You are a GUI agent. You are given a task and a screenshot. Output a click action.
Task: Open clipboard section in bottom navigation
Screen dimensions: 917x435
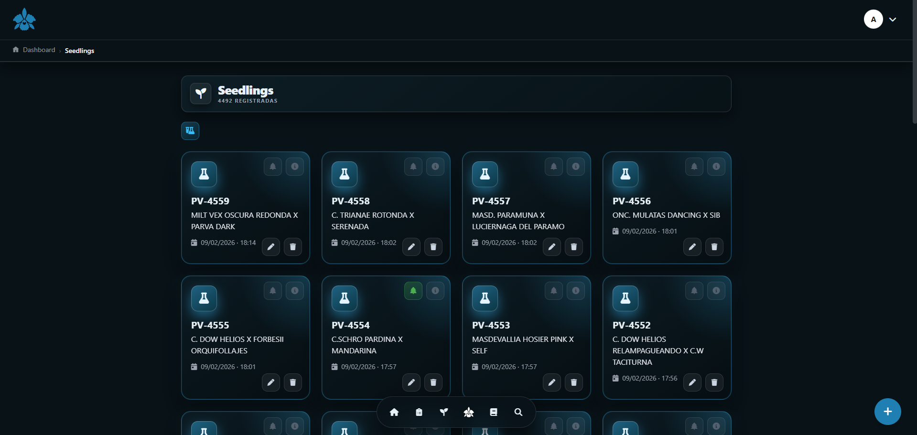[419, 412]
